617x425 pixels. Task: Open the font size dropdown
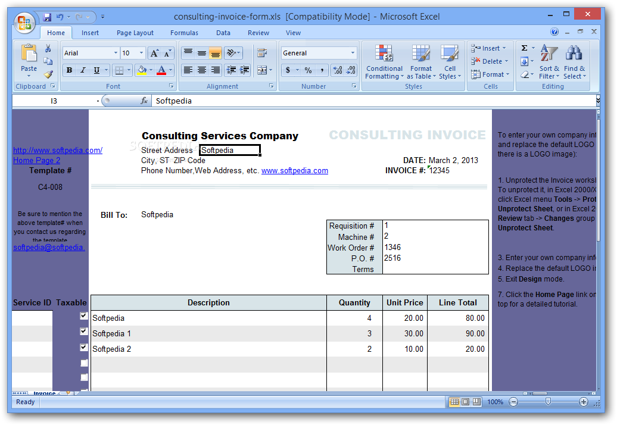click(x=141, y=53)
